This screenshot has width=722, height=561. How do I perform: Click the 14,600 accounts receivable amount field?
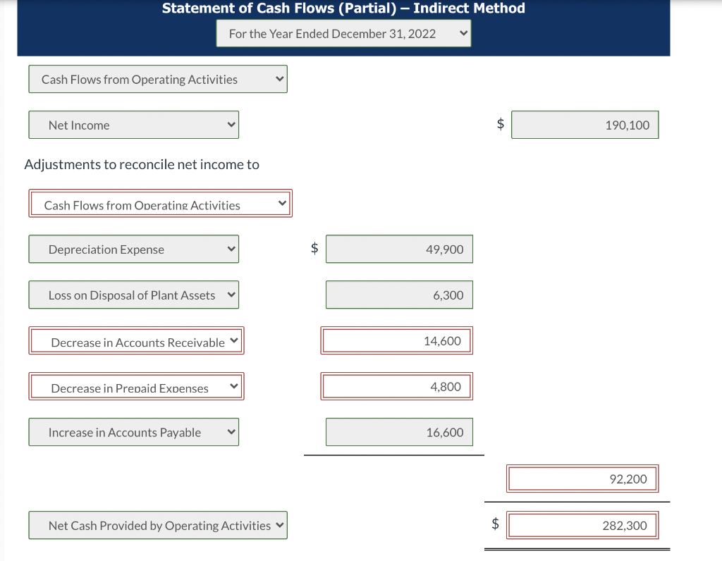pyautogui.click(x=396, y=340)
